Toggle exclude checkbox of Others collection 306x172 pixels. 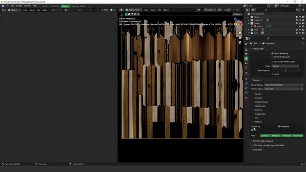coord(296,17)
